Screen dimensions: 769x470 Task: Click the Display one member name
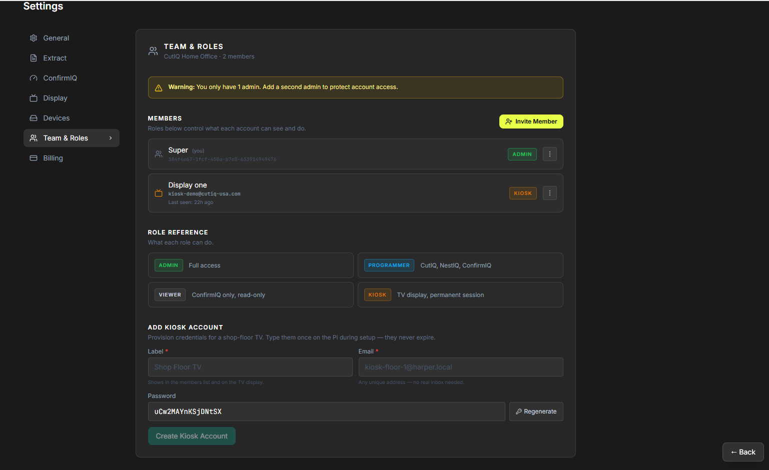tap(188, 185)
